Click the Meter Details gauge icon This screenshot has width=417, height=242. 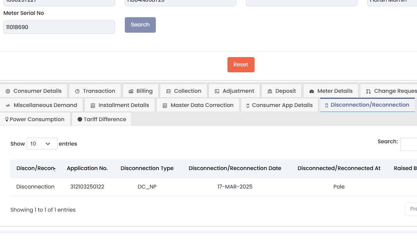pyautogui.click(x=312, y=91)
